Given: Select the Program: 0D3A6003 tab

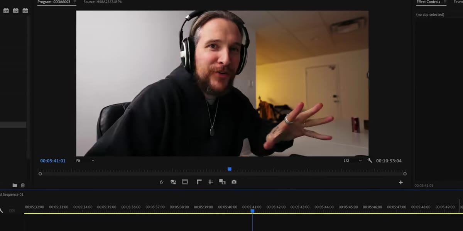Looking at the screenshot, I should coord(54,2).
